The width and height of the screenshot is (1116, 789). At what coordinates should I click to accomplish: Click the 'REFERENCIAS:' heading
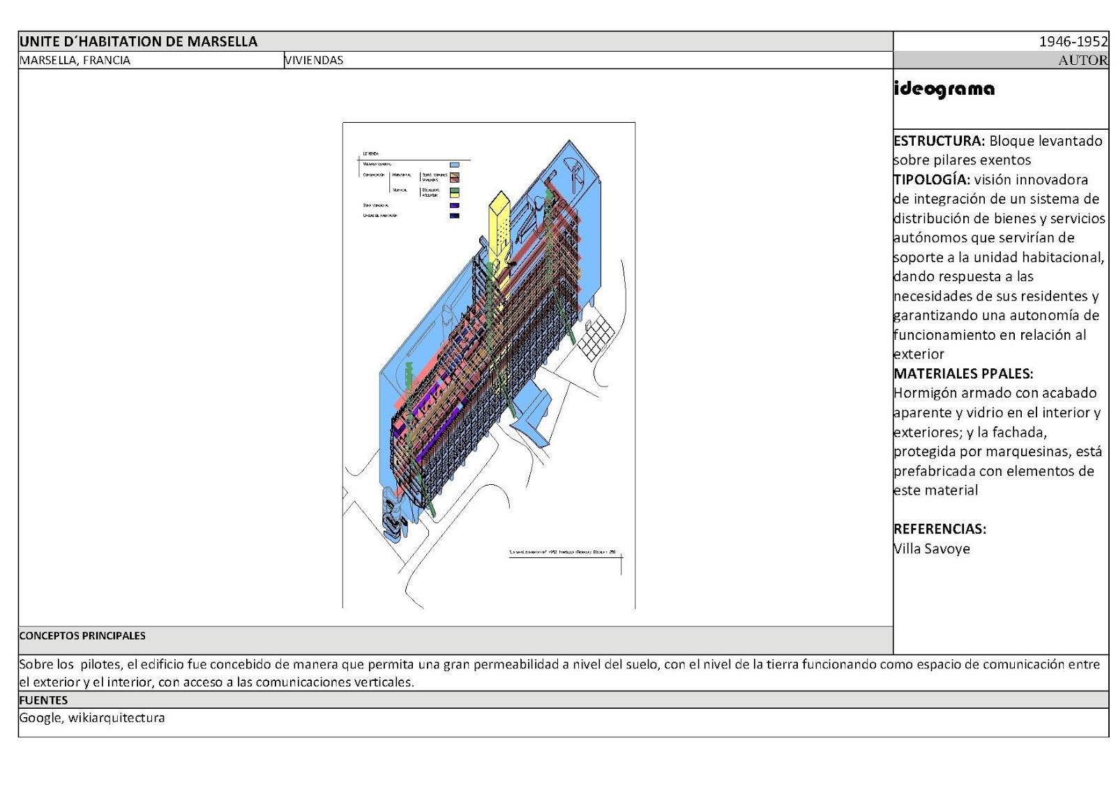pyautogui.click(x=940, y=529)
